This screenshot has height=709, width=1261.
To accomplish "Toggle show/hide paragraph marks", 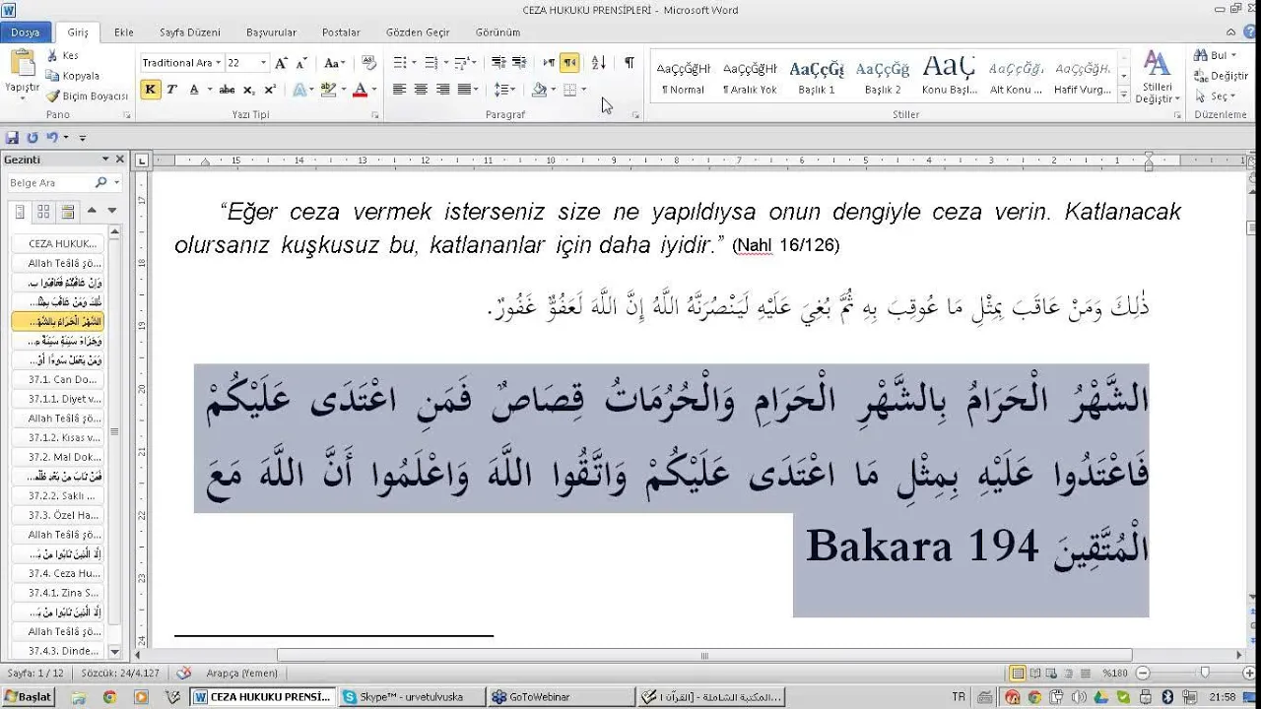I will 629,63.
